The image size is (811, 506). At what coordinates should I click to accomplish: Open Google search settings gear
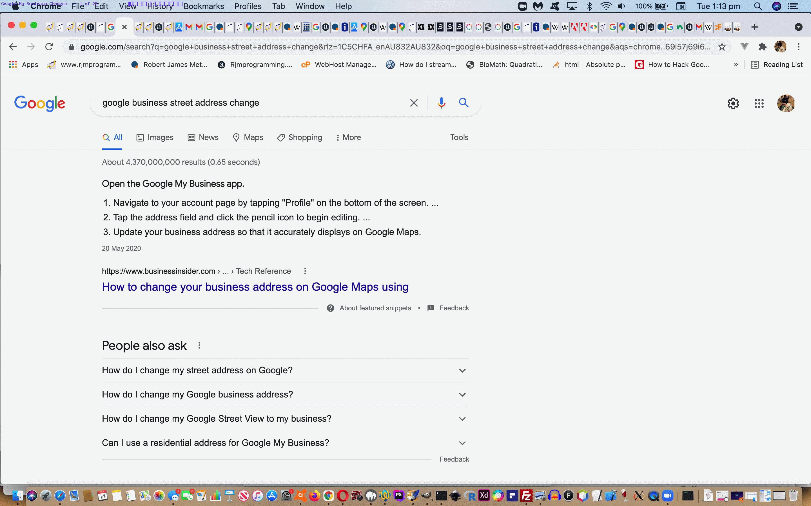click(733, 103)
